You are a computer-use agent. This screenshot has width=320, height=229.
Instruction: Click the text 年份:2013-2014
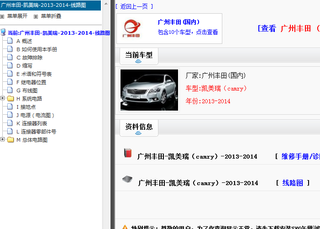coord(208,101)
